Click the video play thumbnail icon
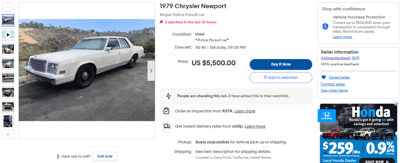 [x=8, y=35]
